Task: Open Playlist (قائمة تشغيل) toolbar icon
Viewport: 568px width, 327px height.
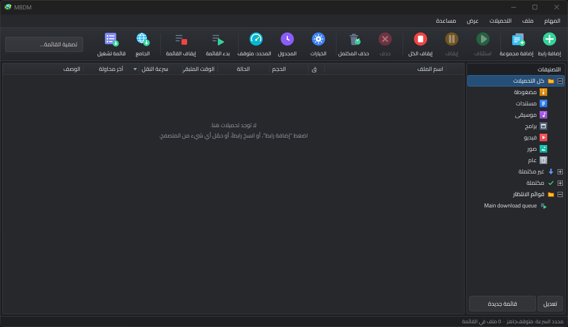Action: [112, 39]
